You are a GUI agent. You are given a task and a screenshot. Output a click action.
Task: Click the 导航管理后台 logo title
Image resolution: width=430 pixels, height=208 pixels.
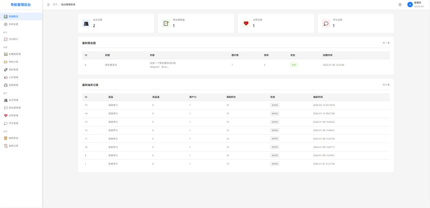(21, 5)
